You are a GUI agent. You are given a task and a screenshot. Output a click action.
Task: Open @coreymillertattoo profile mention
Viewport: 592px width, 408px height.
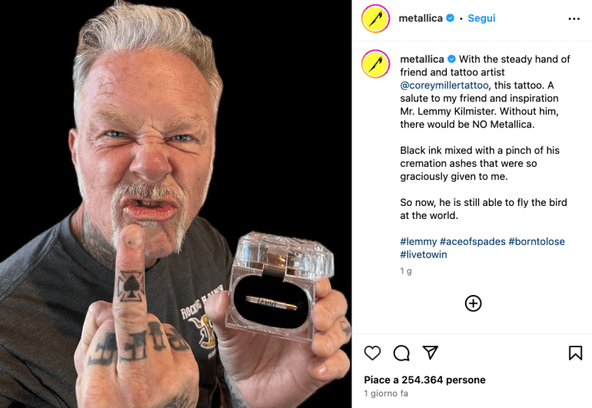[x=444, y=85]
